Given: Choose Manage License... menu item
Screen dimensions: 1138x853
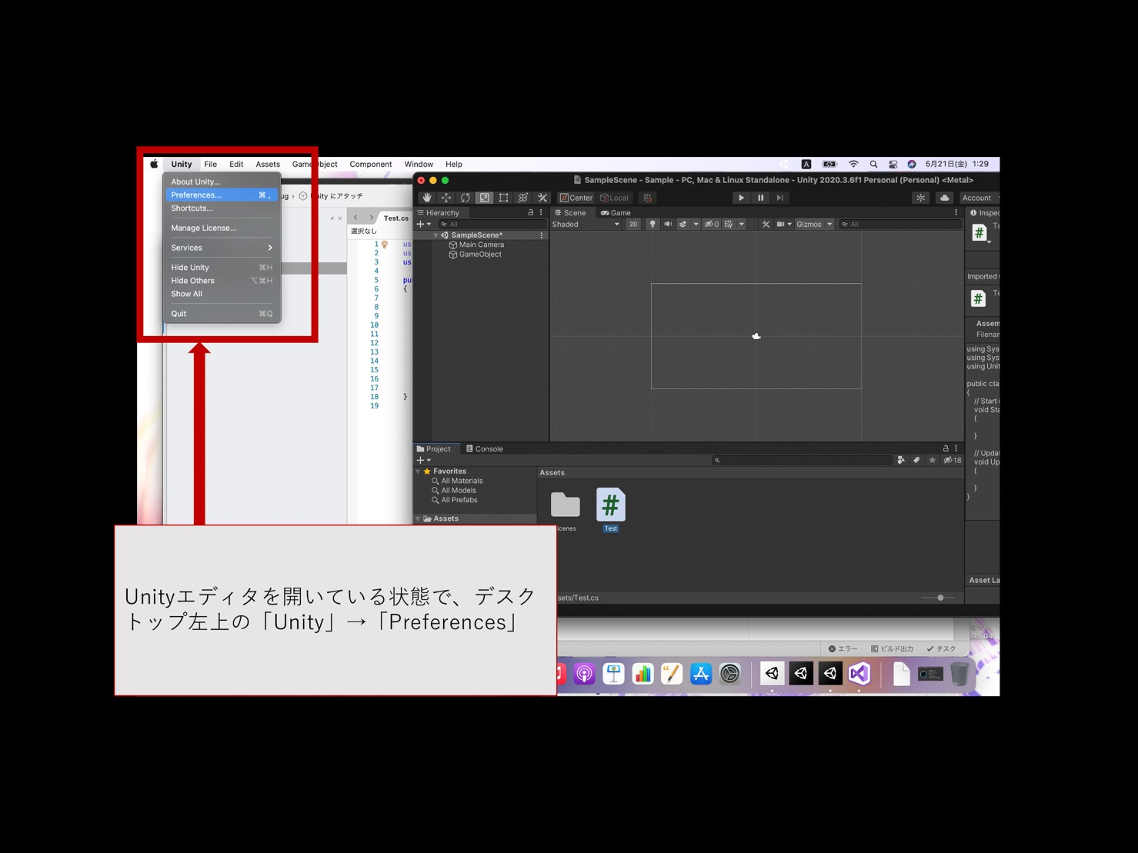Looking at the screenshot, I should point(222,228).
